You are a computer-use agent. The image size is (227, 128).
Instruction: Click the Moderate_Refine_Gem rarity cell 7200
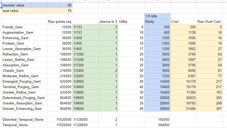tap(157, 76)
